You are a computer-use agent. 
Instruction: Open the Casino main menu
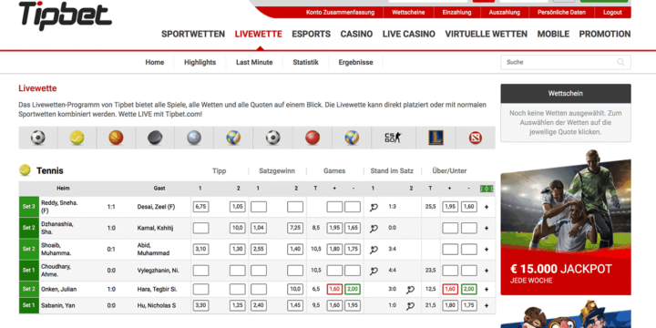356,35
